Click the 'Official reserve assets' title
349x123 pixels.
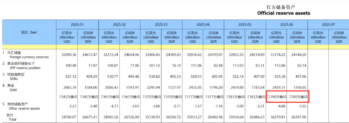point(284,13)
